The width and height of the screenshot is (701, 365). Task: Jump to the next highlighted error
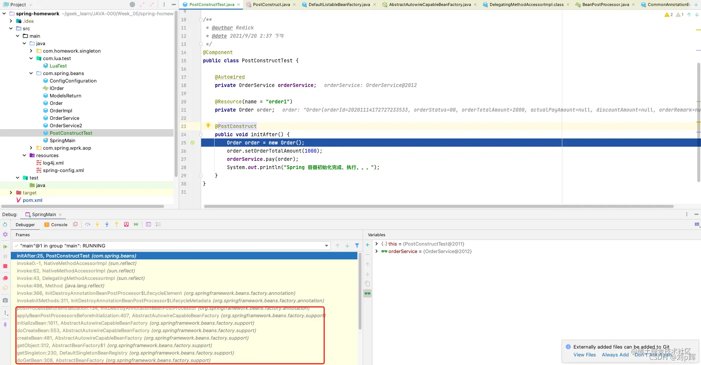point(697,15)
